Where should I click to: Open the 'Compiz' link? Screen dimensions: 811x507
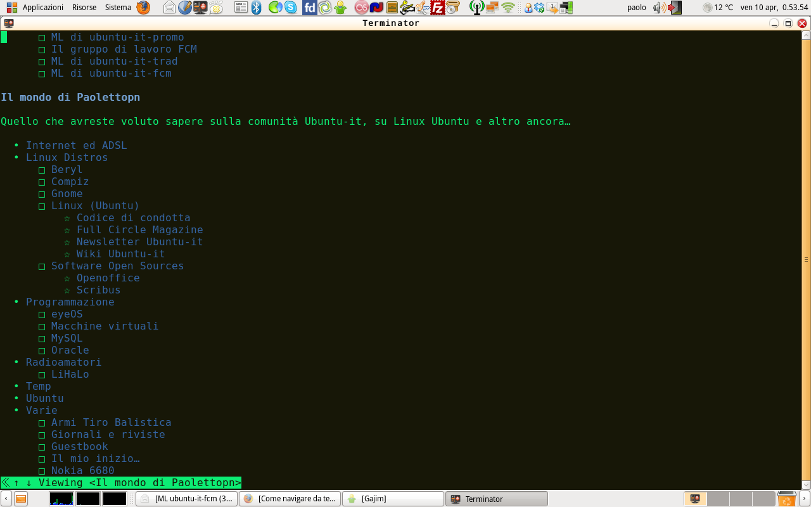pyautogui.click(x=70, y=182)
